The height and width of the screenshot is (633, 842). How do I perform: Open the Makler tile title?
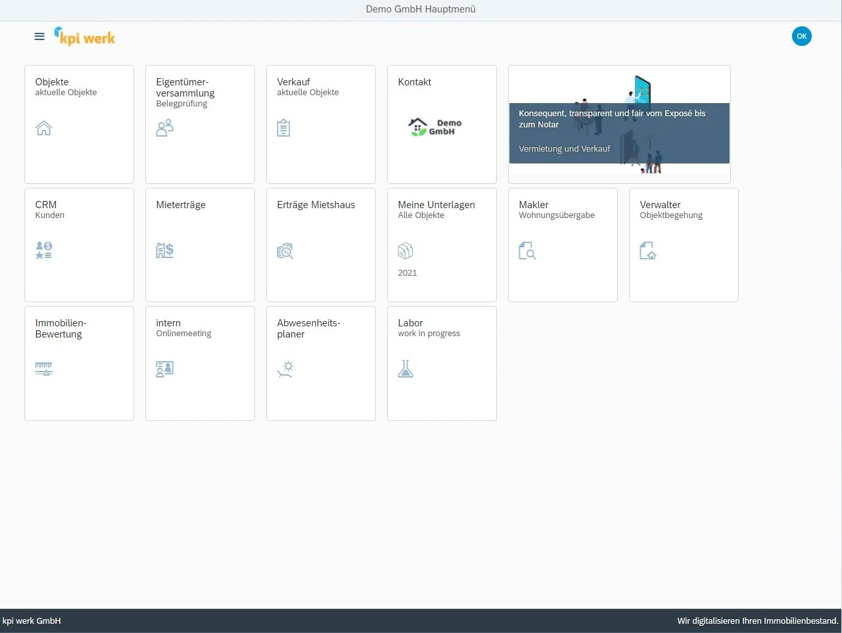534,205
